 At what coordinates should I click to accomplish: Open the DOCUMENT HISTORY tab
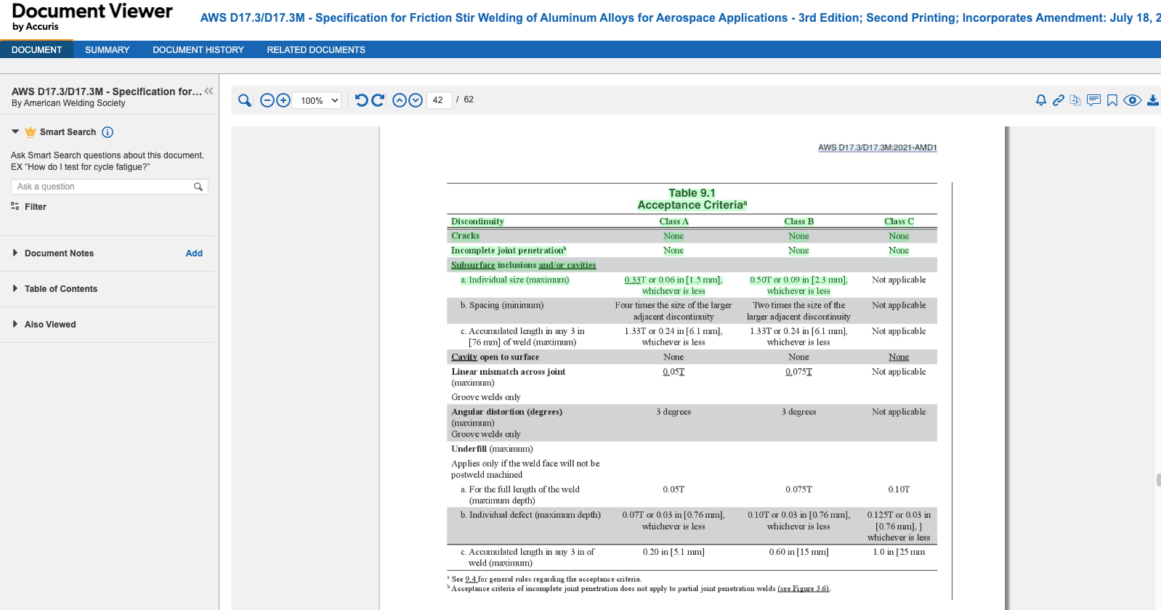[198, 49]
